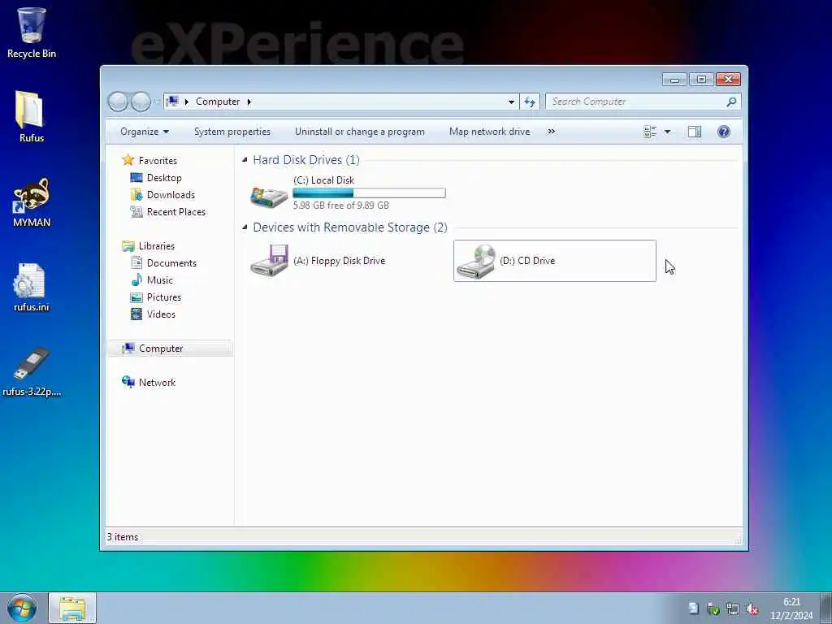
Task: Click the '3 items' status bar text
Action: [123, 537]
